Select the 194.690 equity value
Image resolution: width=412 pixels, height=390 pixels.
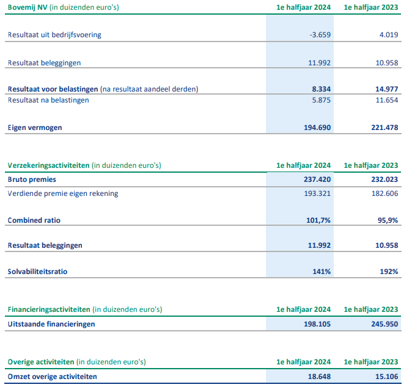(x=318, y=128)
